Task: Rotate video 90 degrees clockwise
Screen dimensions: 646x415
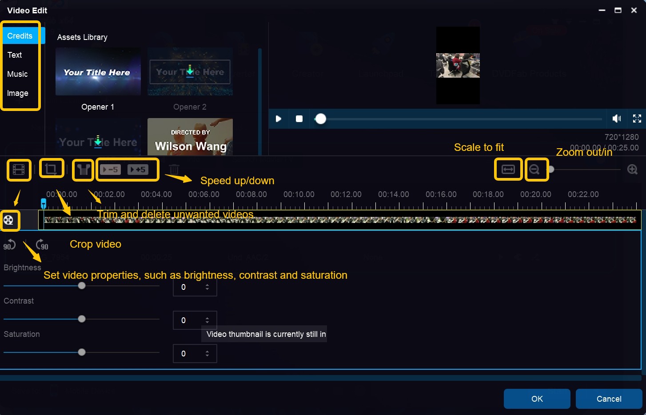Action: point(42,245)
